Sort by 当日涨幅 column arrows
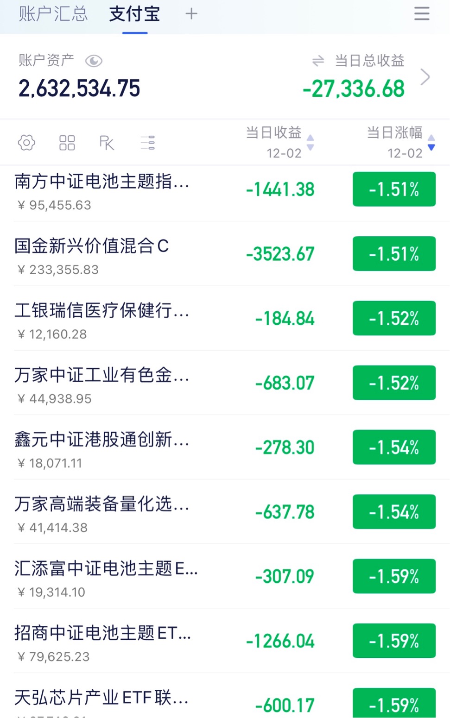450x718 pixels. [431, 143]
